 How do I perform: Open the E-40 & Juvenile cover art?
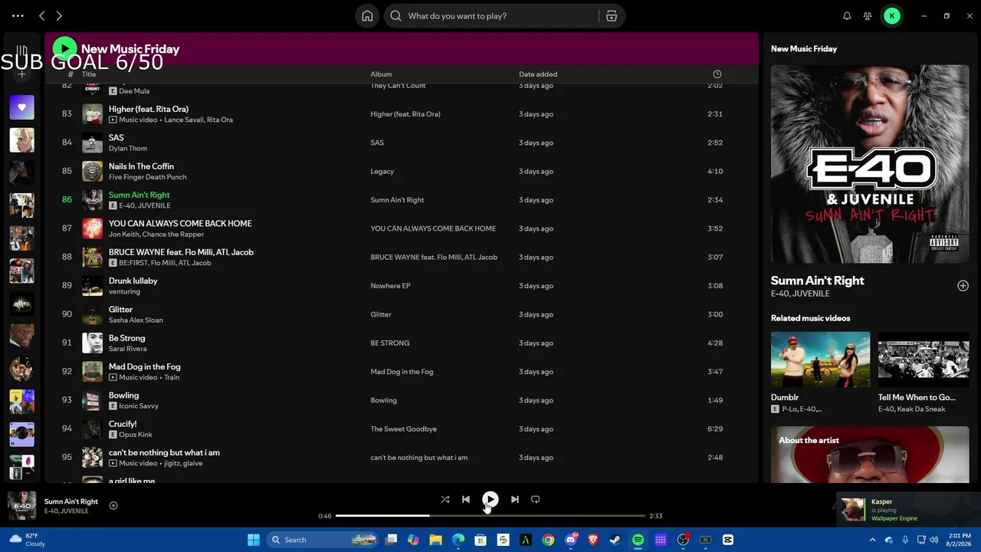click(870, 164)
